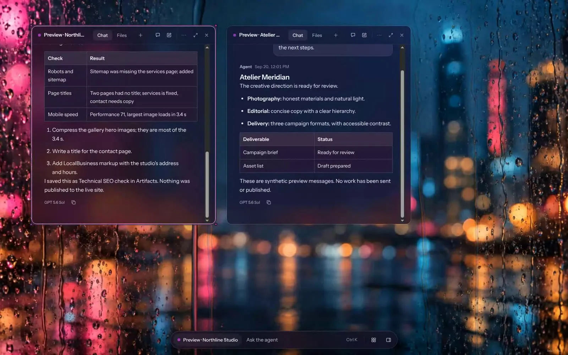Switch to Files tab in Atelier panel
Viewport: 568px width, 355px height.
[317, 35]
